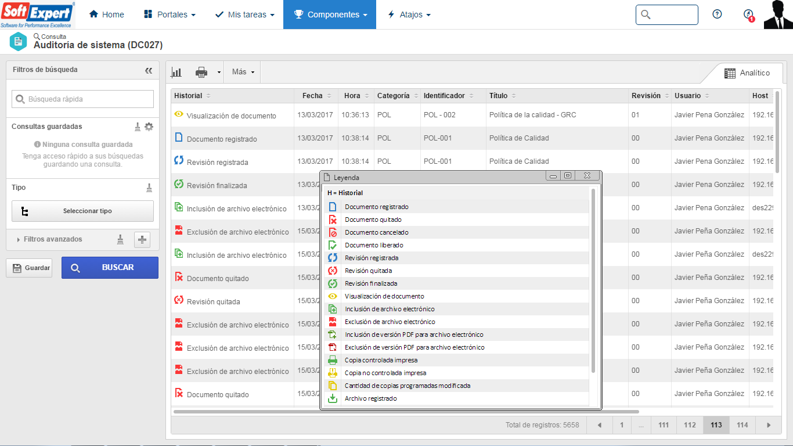The height and width of the screenshot is (446, 793).
Task: Open the Más dropdown menu
Action: tap(243, 72)
